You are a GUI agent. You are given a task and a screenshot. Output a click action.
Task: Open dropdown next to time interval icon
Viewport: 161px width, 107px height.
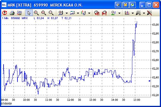point(119,13)
